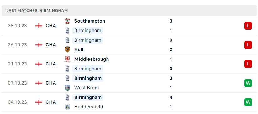The image size is (258, 114).
Task: Click the green W badge for Huddersfield match
Action: coord(248,102)
